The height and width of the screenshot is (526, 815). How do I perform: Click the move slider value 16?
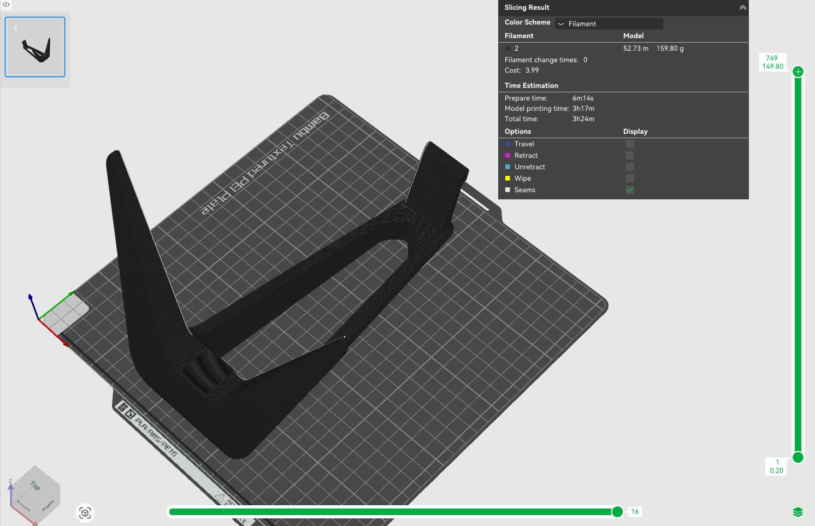tap(634, 512)
